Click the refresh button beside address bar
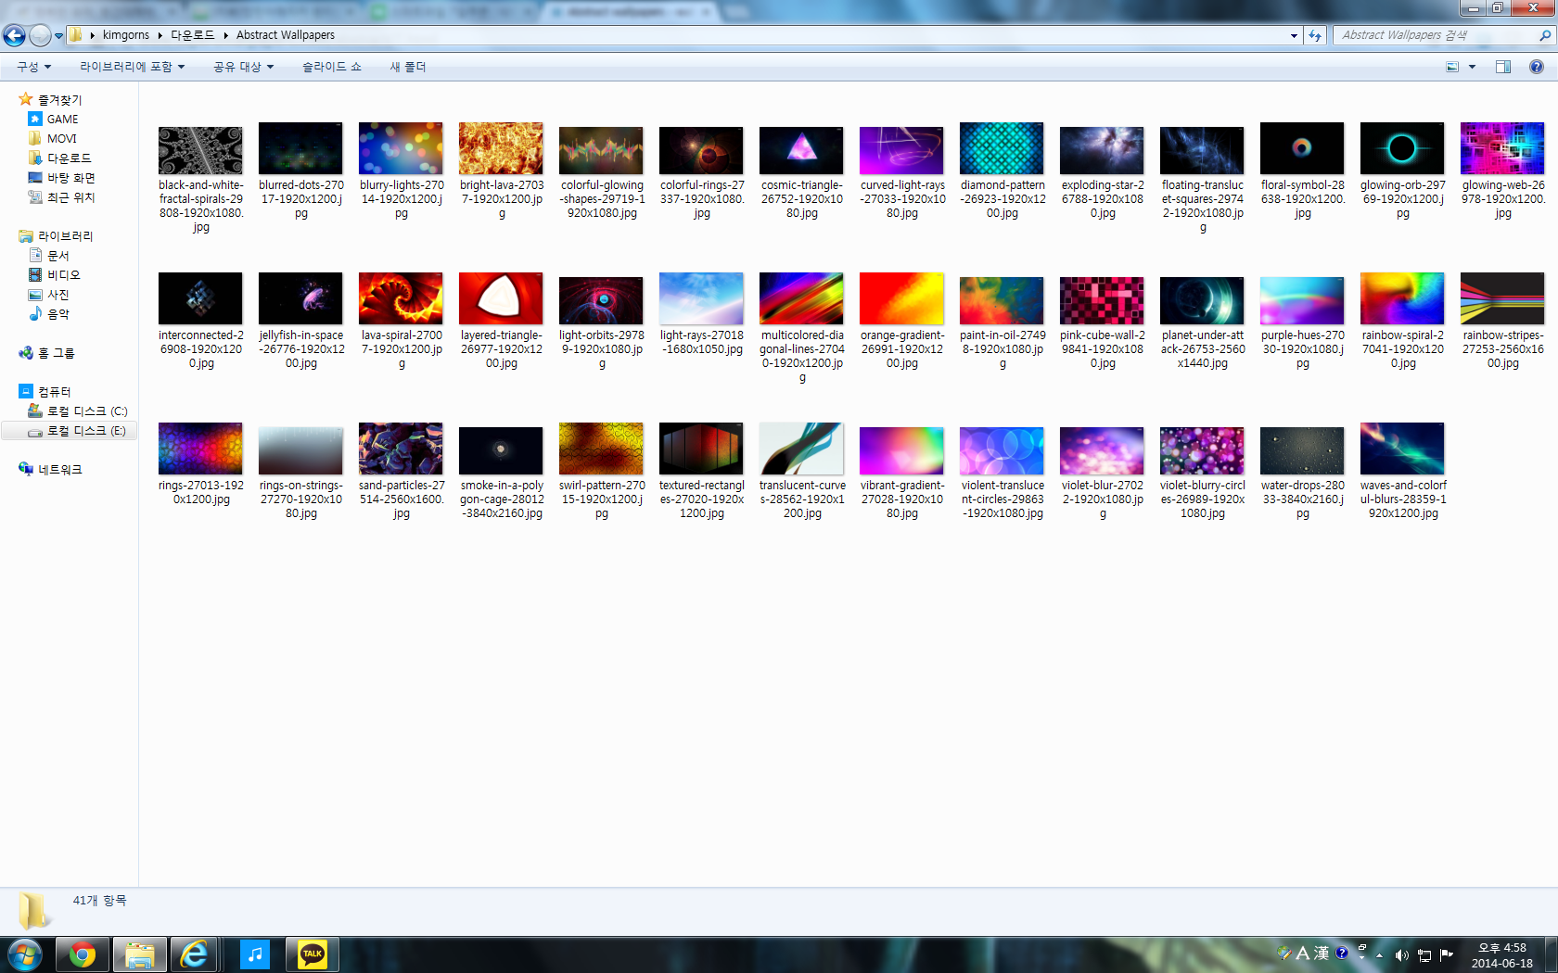The image size is (1558, 973). point(1315,35)
